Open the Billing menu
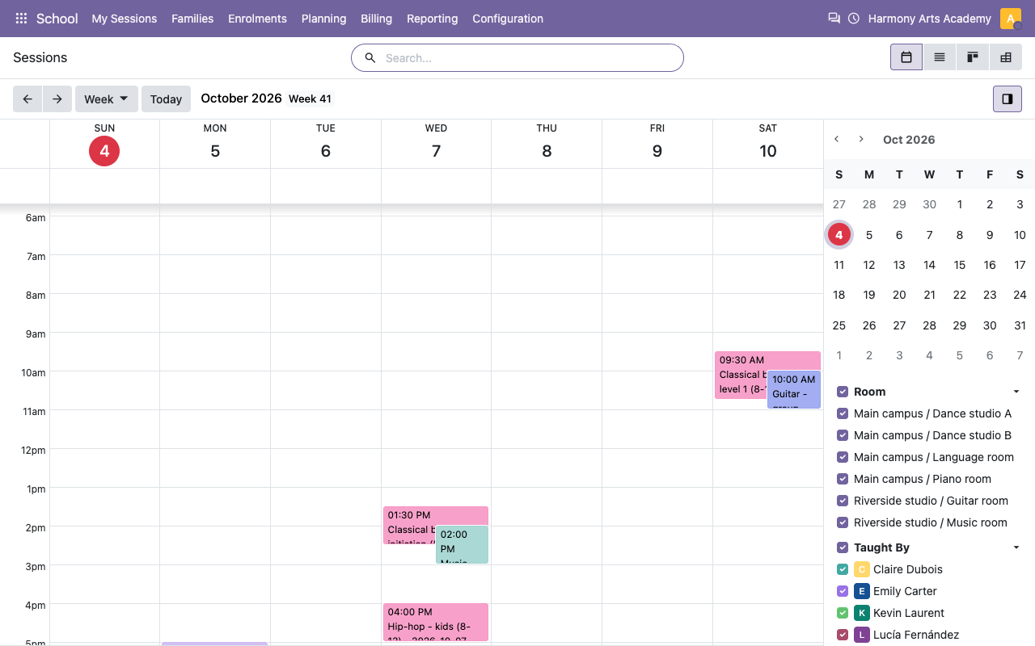This screenshot has height=646, width=1035. 376,19
